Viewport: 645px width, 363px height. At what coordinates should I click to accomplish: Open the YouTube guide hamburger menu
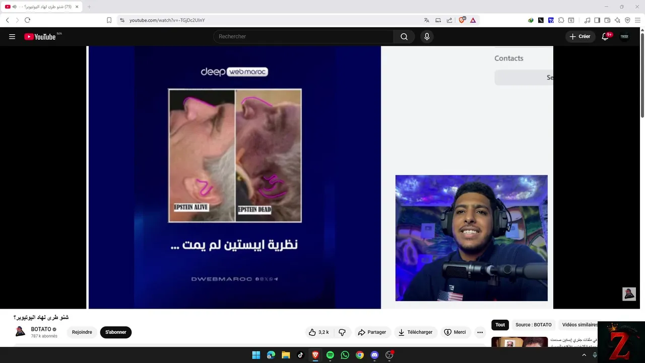(x=12, y=36)
